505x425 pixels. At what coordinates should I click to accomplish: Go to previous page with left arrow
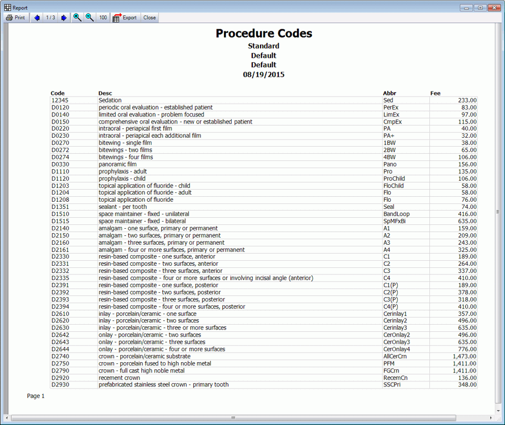[37, 18]
